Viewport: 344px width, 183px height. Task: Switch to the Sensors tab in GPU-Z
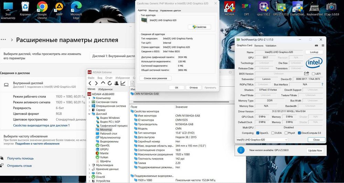coord(259,46)
